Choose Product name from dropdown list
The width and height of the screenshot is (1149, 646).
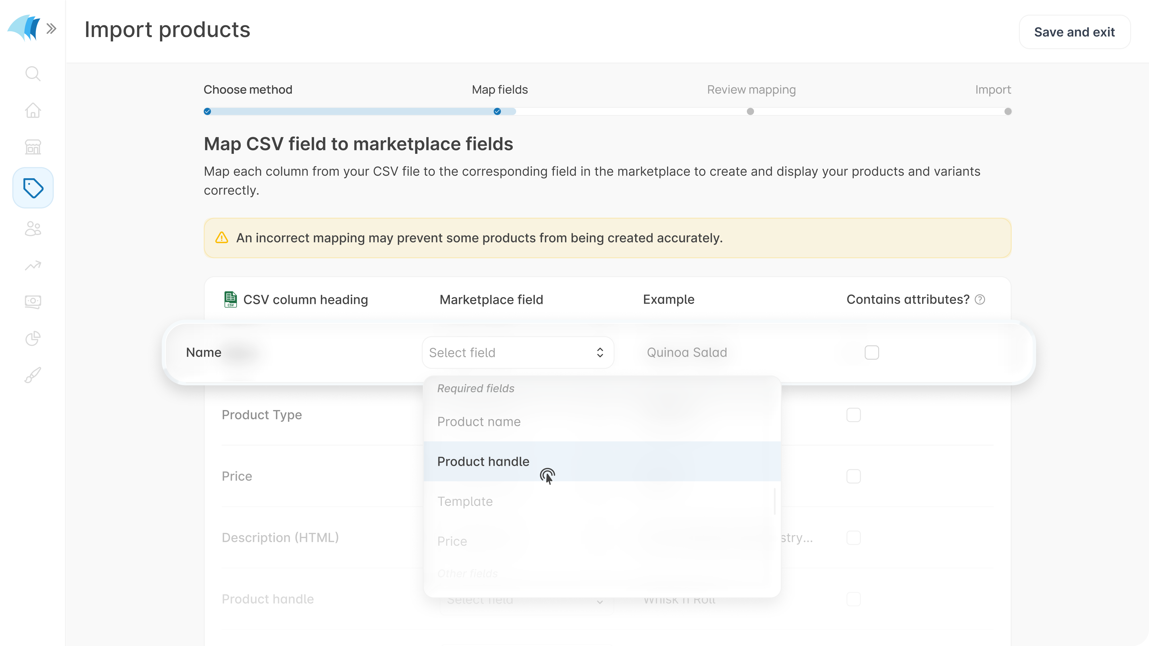[479, 422]
